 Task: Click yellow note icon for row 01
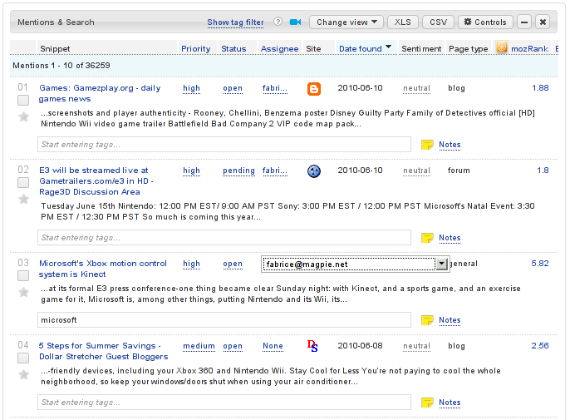[427, 145]
